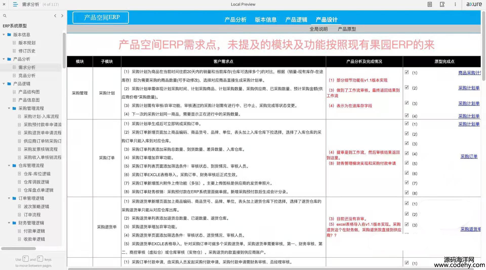Collapse the 版本信息 folder arrow
Image resolution: width=486 pixels, height=270 pixels.
(x=4, y=35)
